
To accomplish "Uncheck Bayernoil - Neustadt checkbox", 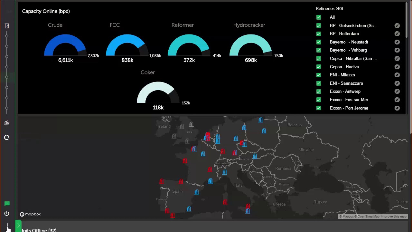I will [319, 42].
